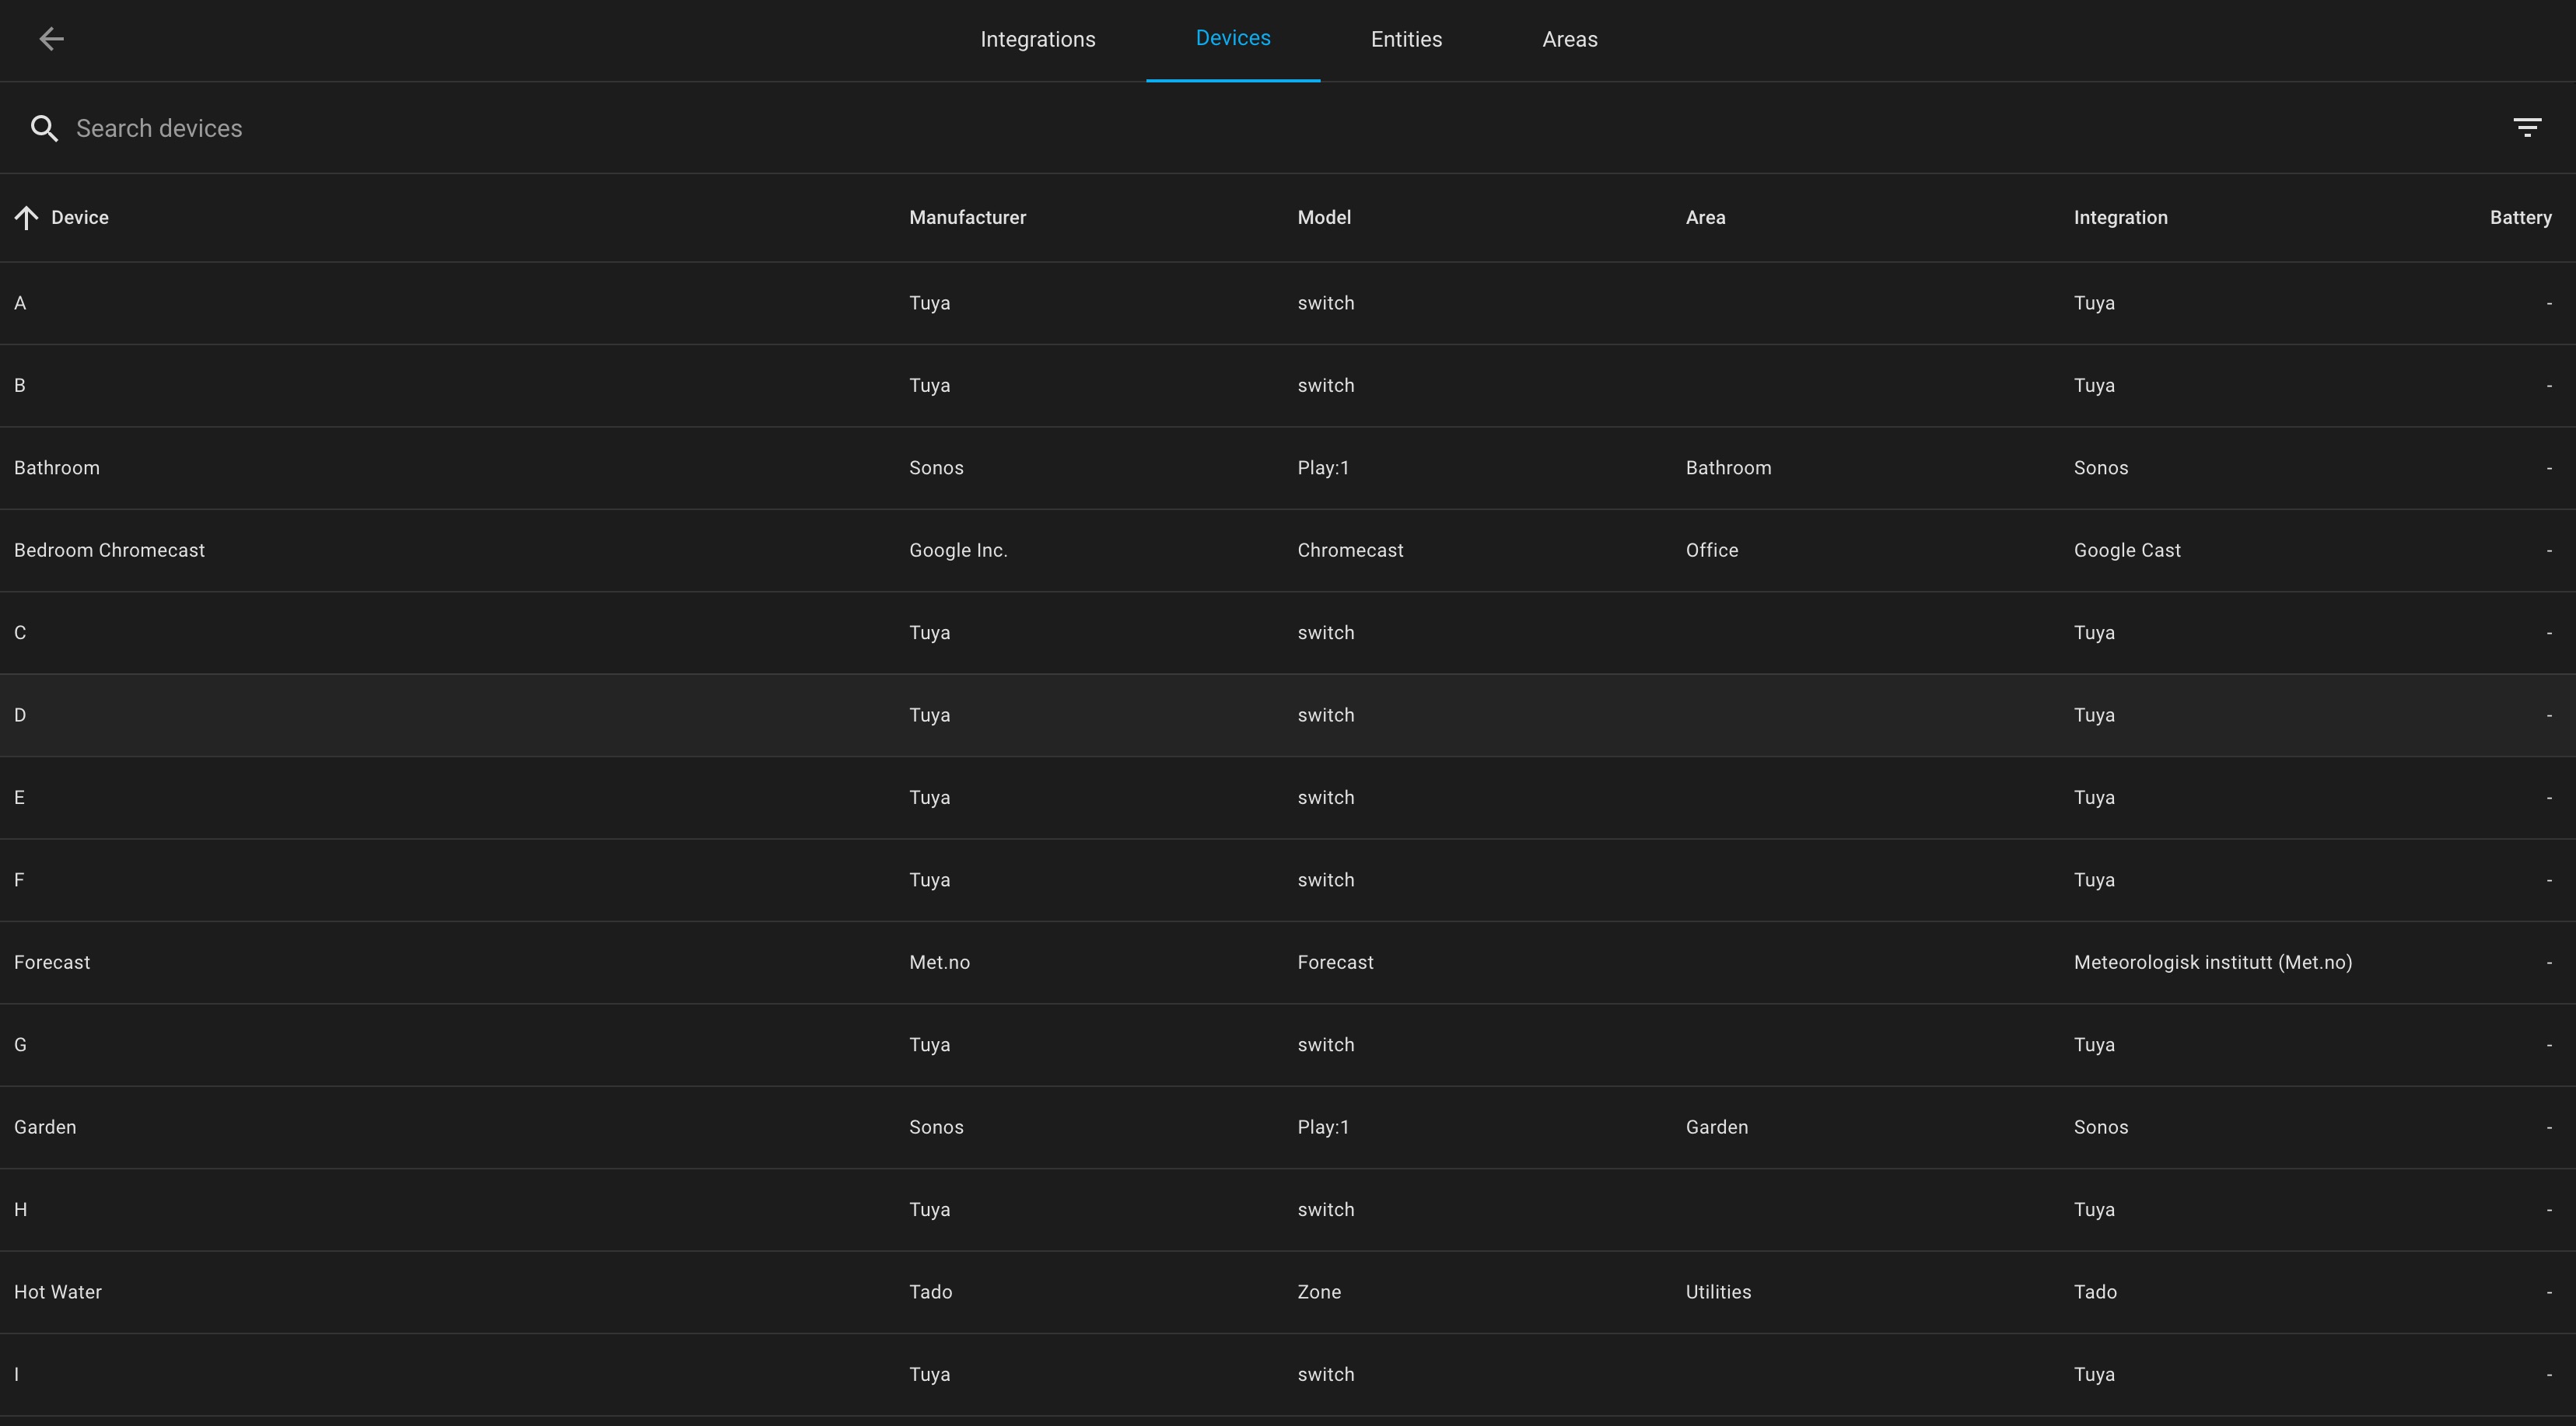Go to the Areas tab
The image size is (2576, 1426).
coord(1569,39)
